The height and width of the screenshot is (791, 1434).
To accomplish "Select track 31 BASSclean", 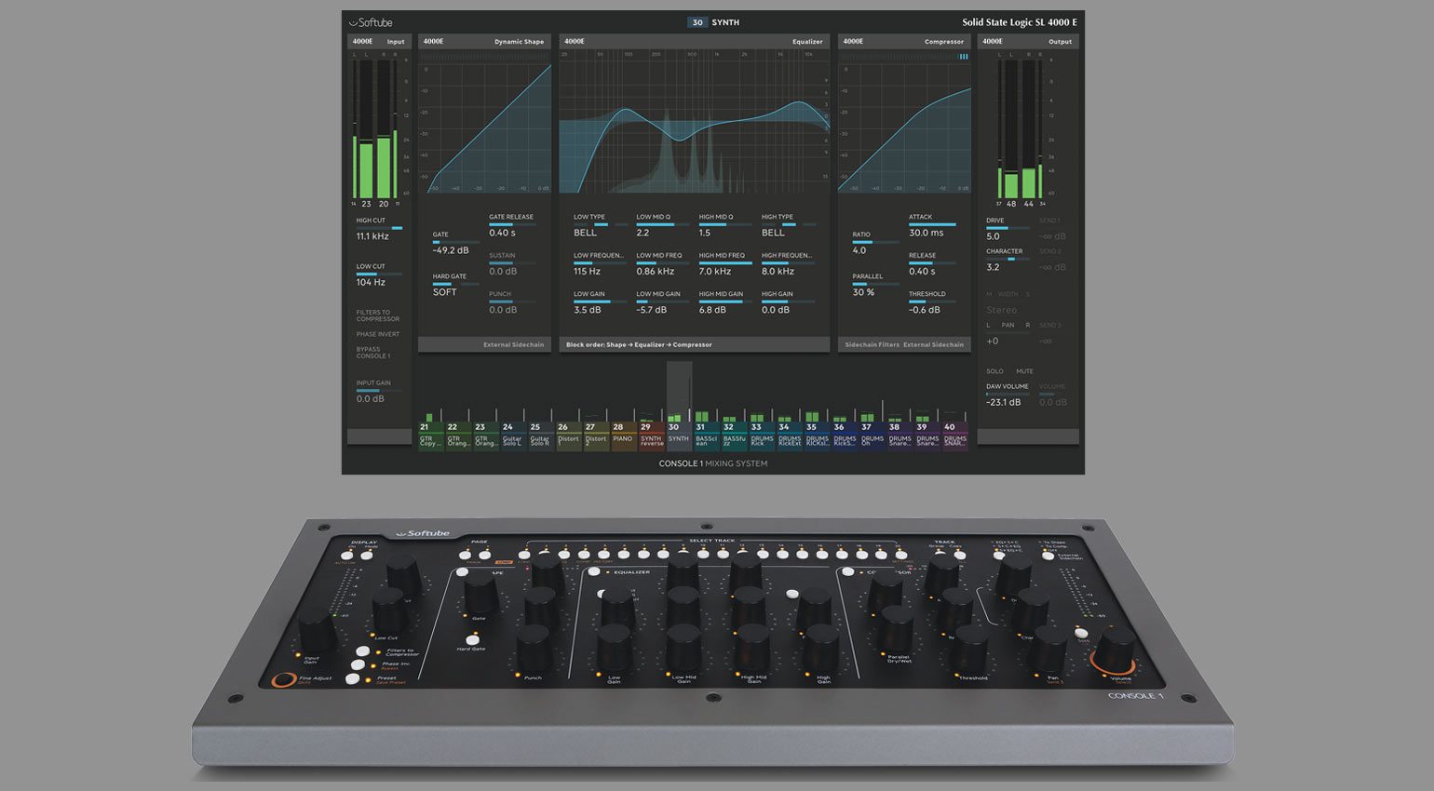I will point(707,436).
